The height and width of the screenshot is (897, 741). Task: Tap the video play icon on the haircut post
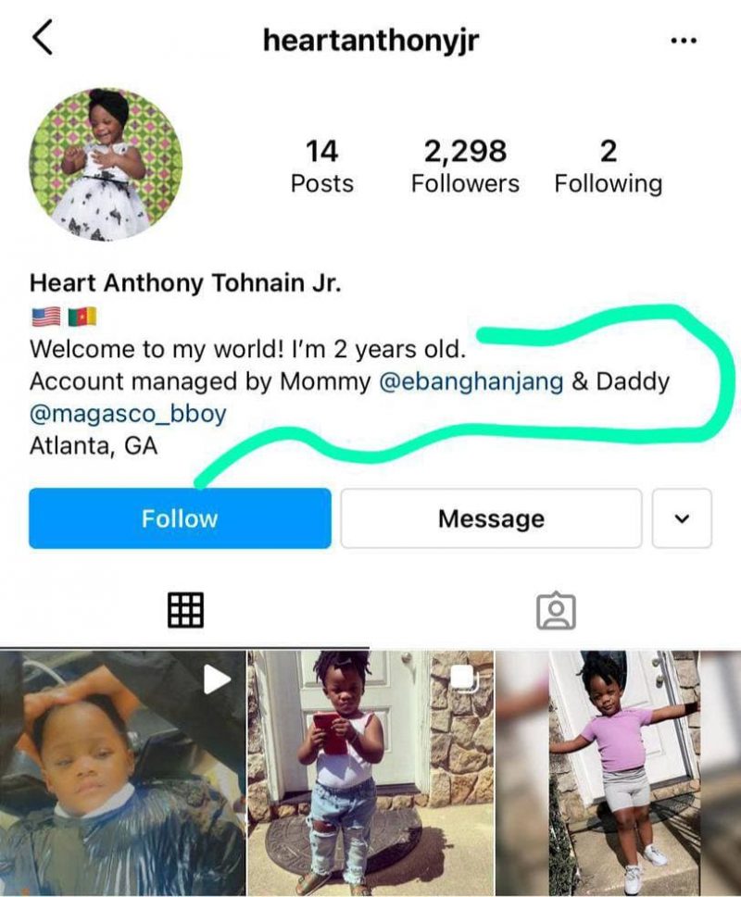tap(217, 679)
